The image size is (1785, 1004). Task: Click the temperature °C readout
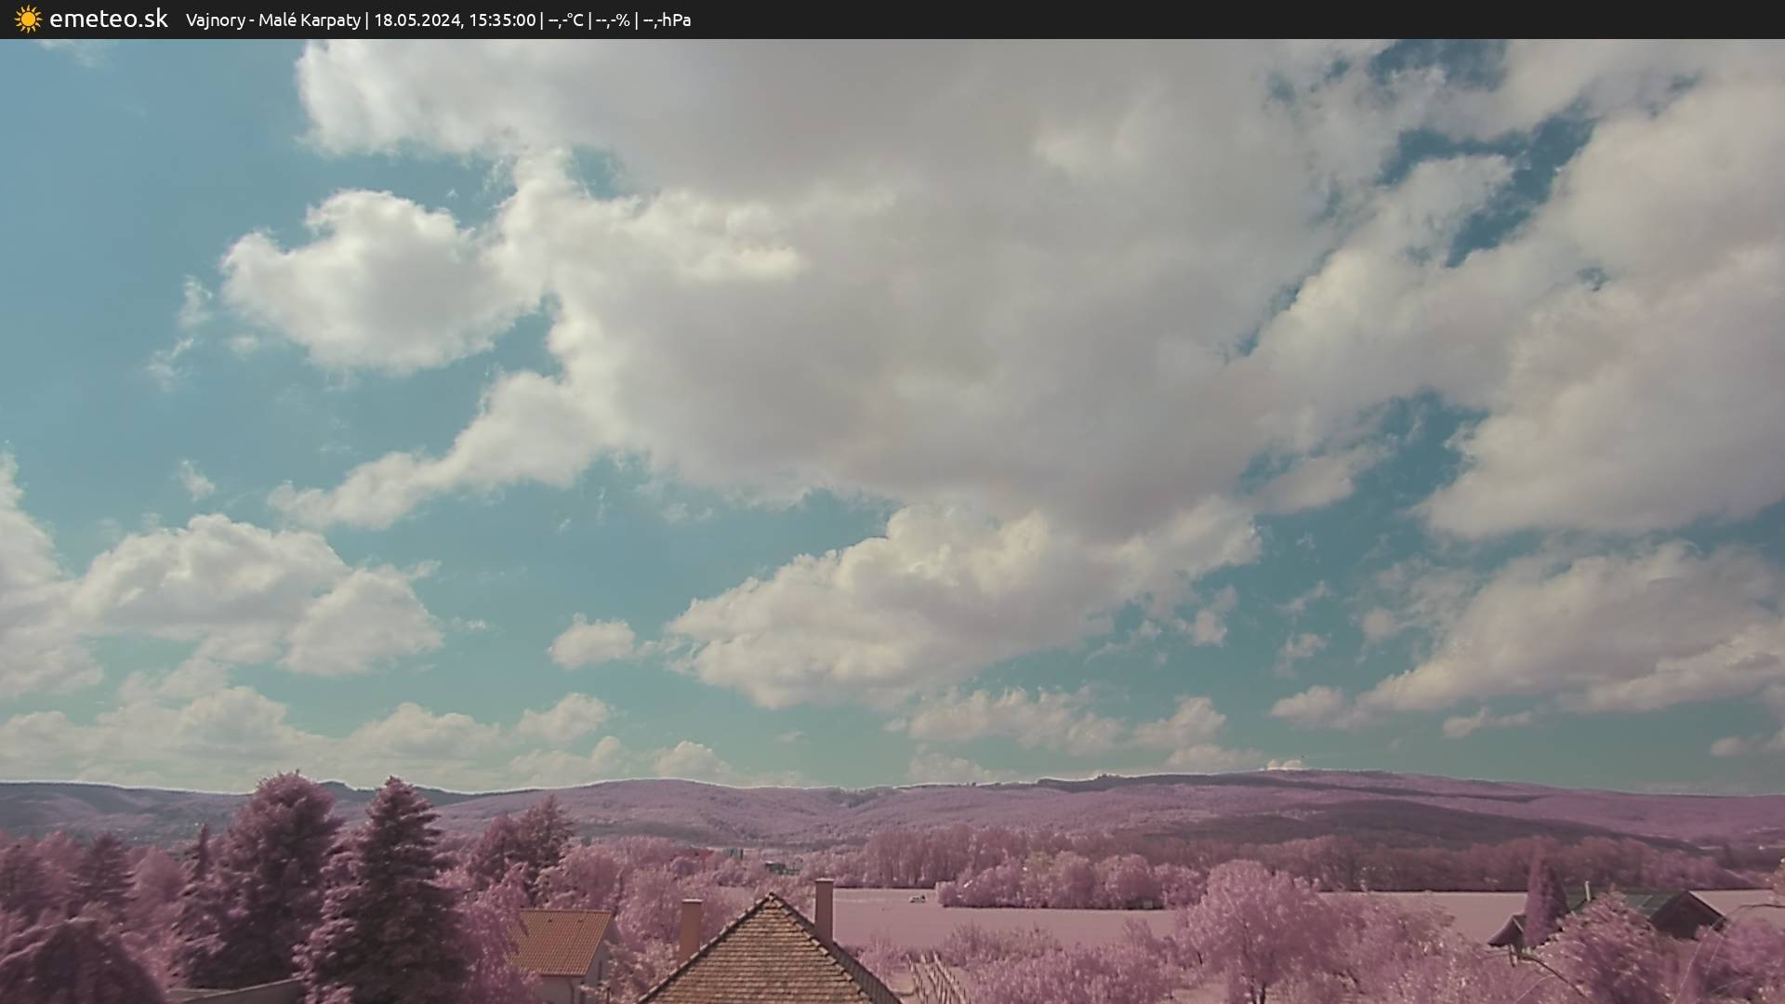point(565,20)
